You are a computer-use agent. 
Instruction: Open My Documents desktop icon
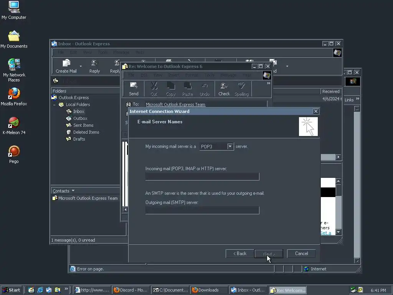tap(14, 40)
